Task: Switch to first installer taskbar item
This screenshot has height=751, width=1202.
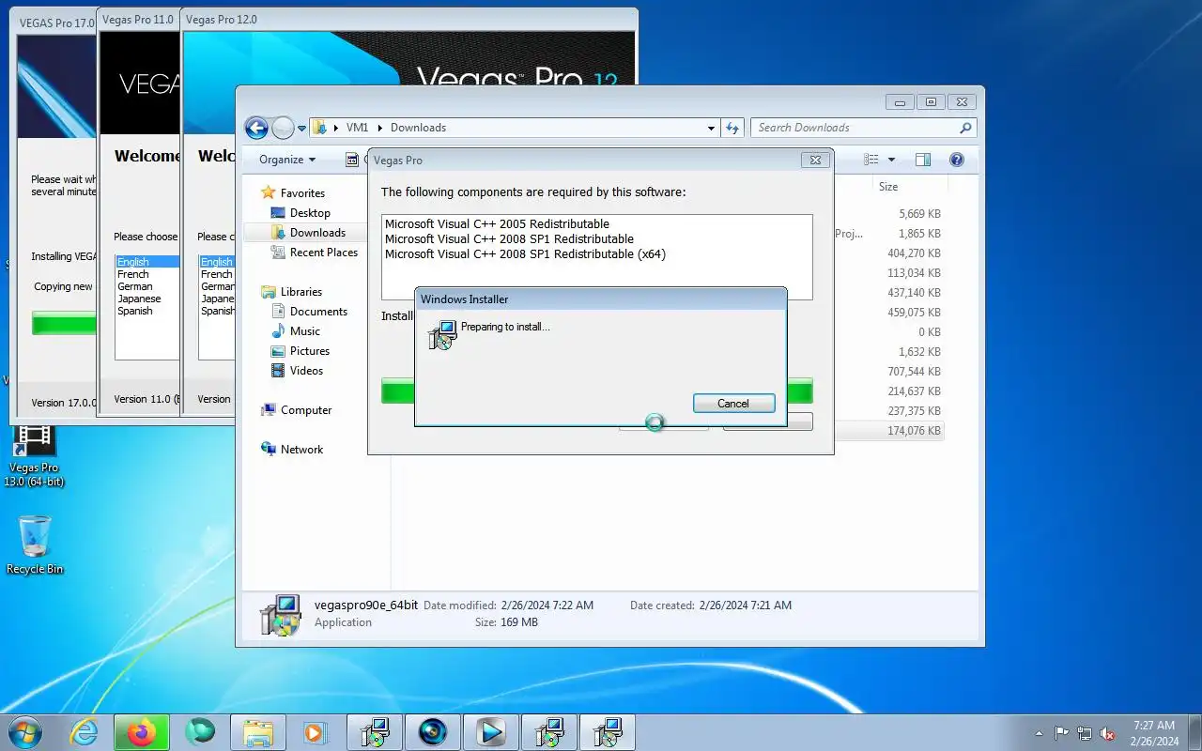Action: pyautogui.click(x=375, y=732)
